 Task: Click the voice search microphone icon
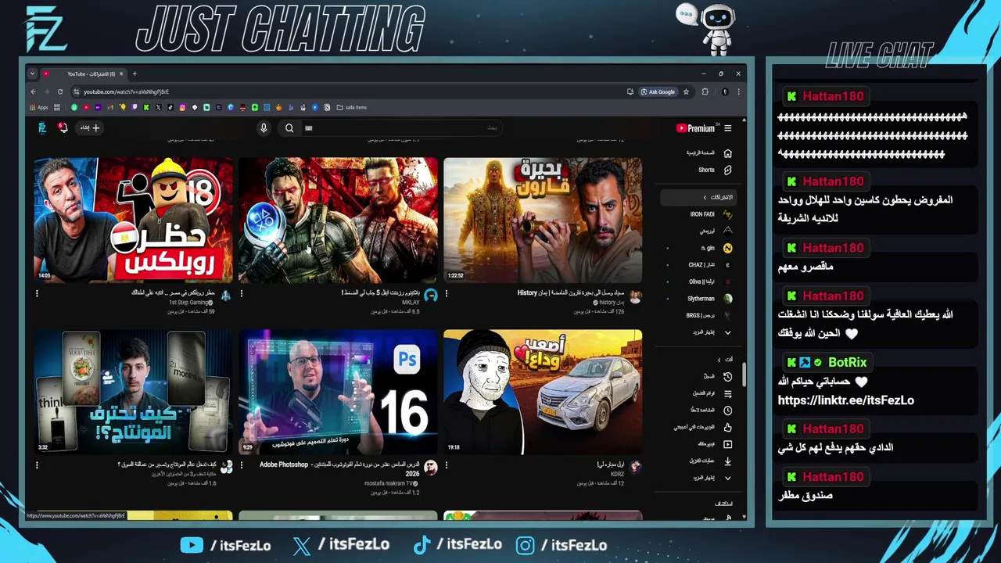(x=264, y=128)
